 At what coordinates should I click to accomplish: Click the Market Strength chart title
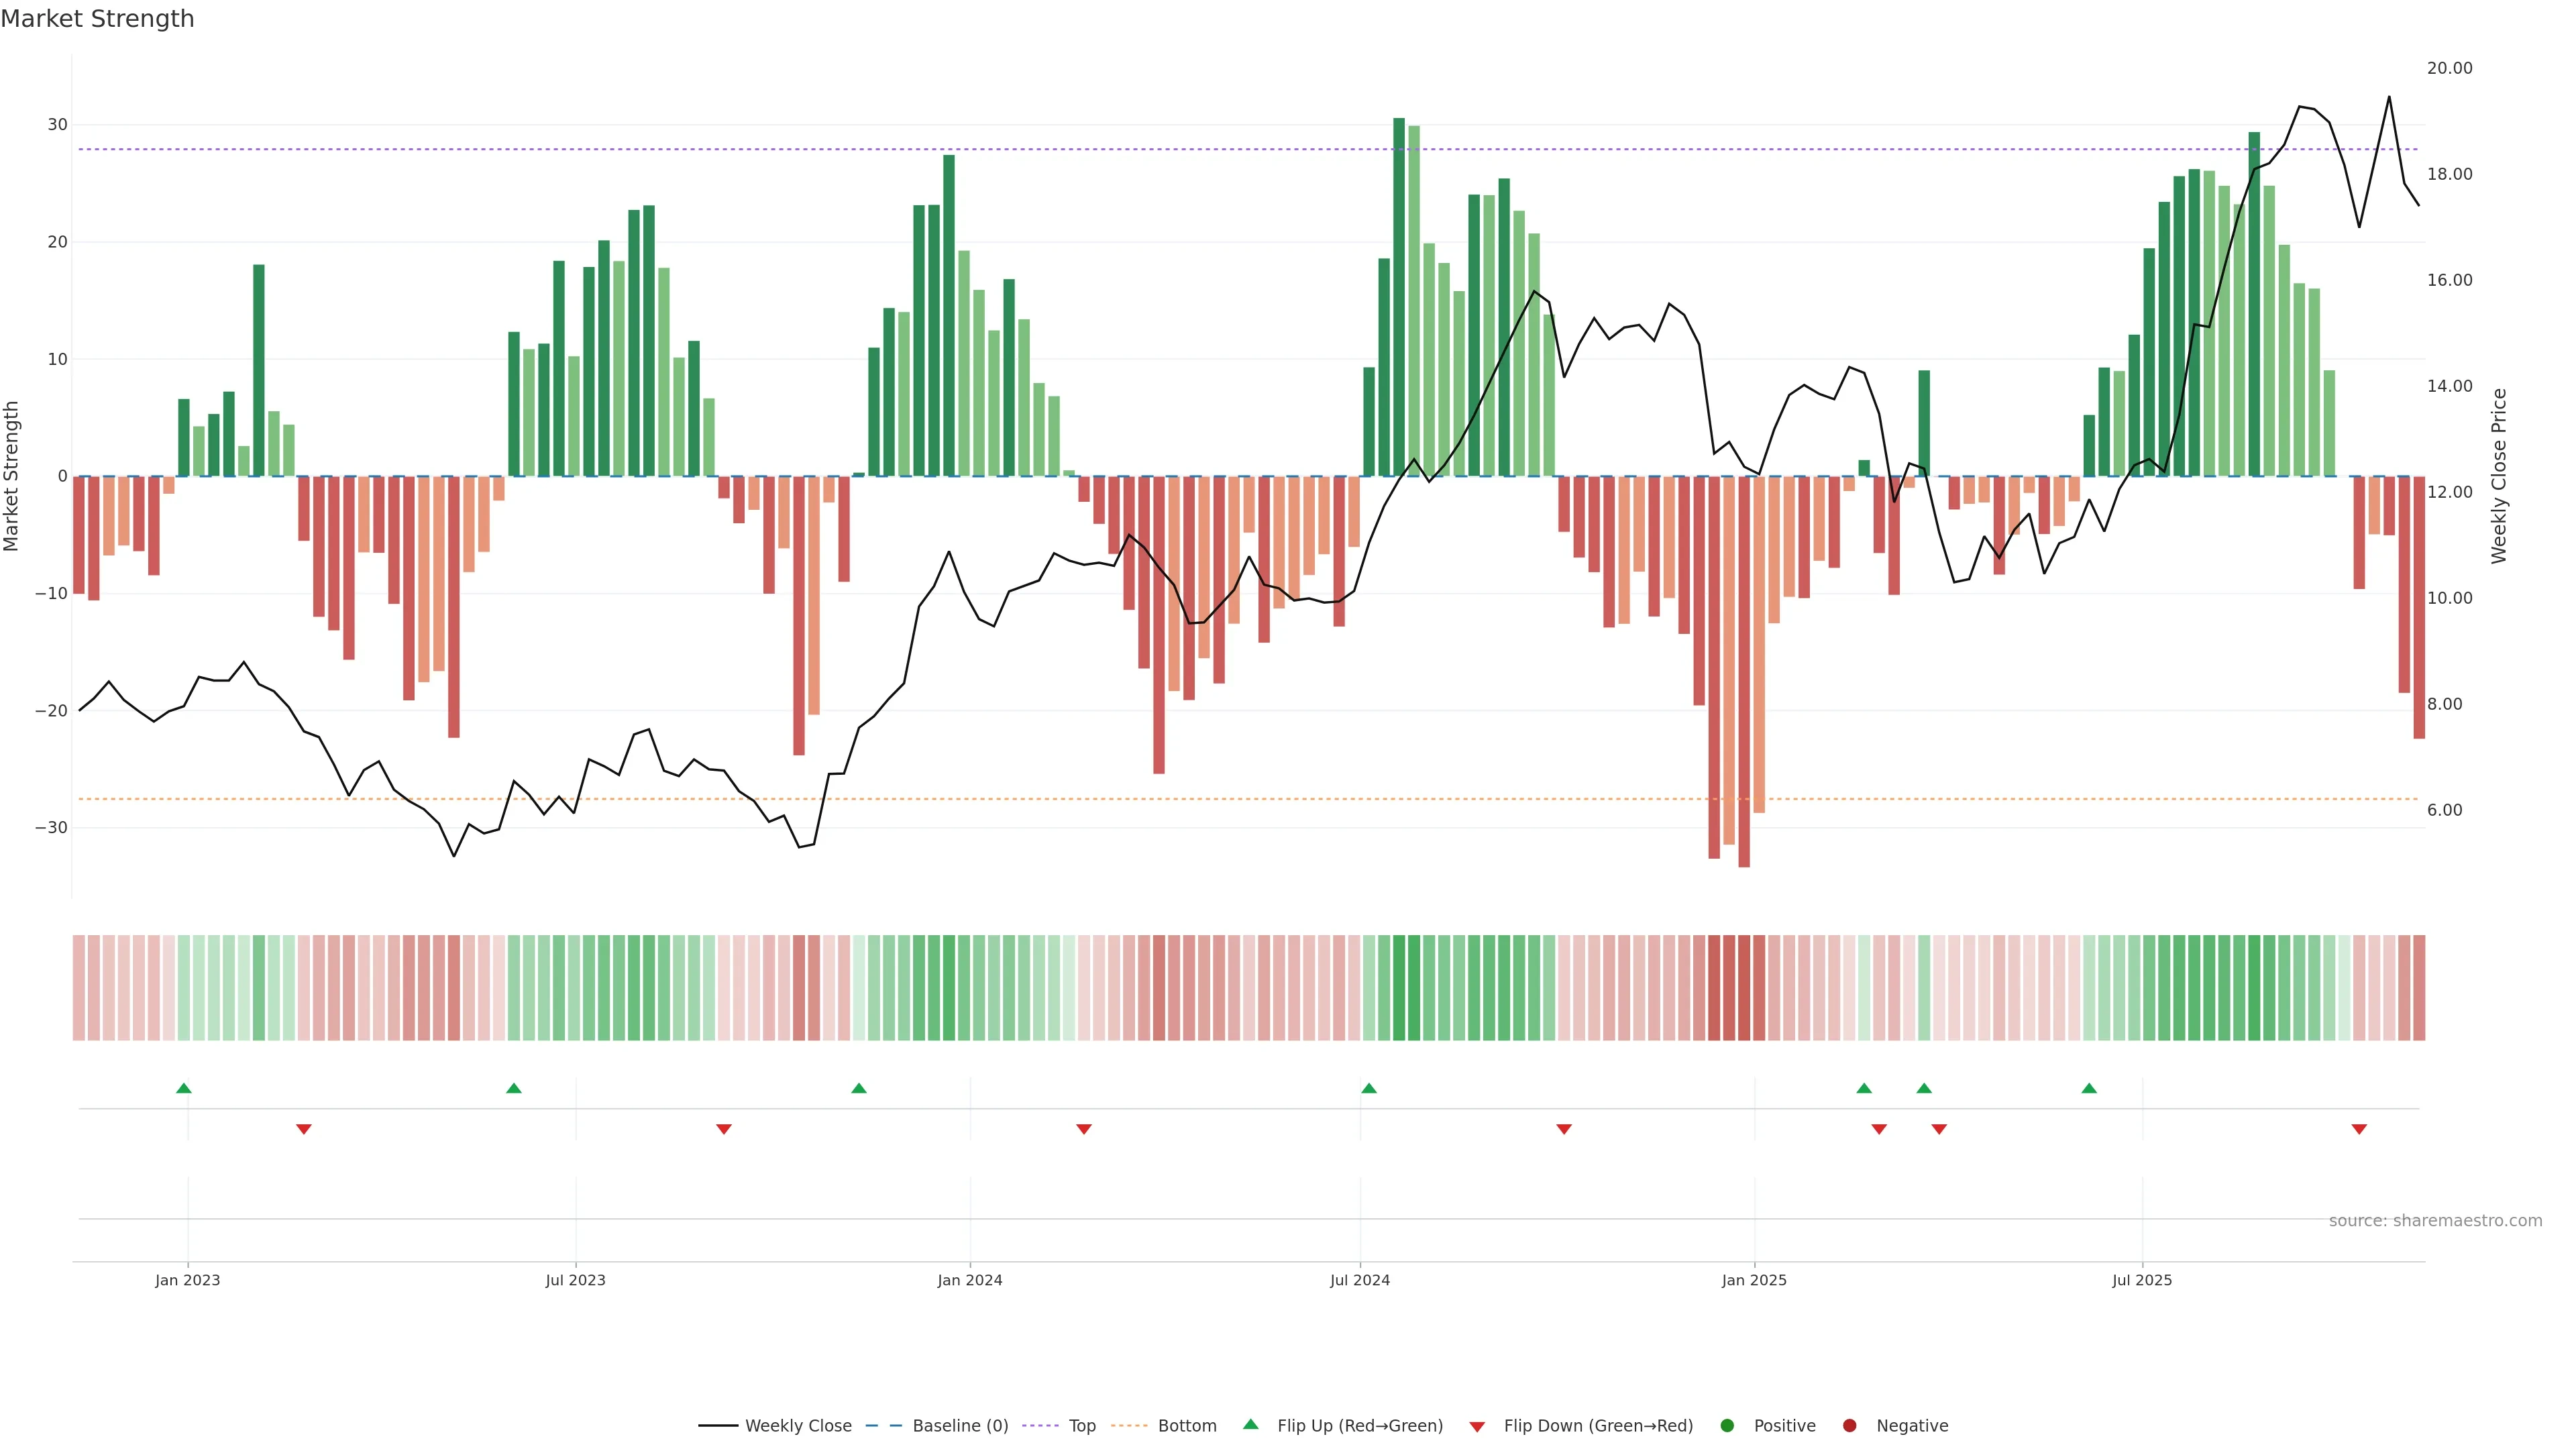[97, 19]
